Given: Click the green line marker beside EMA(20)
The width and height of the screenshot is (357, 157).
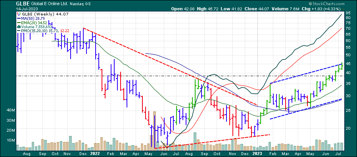Looking at the screenshot, I should (19, 23).
